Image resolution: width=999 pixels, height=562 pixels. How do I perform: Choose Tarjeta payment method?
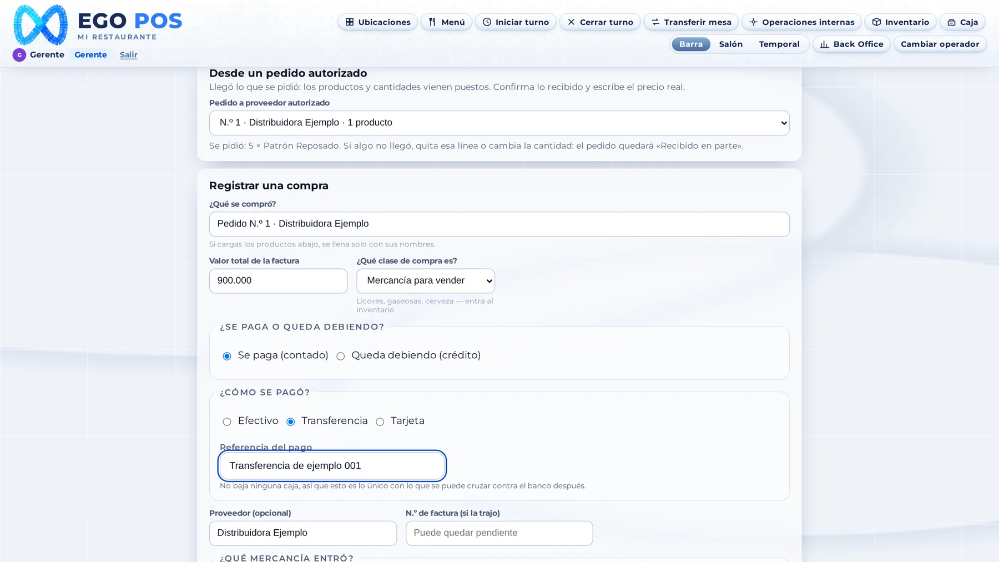pyautogui.click(x=380, y=421)
